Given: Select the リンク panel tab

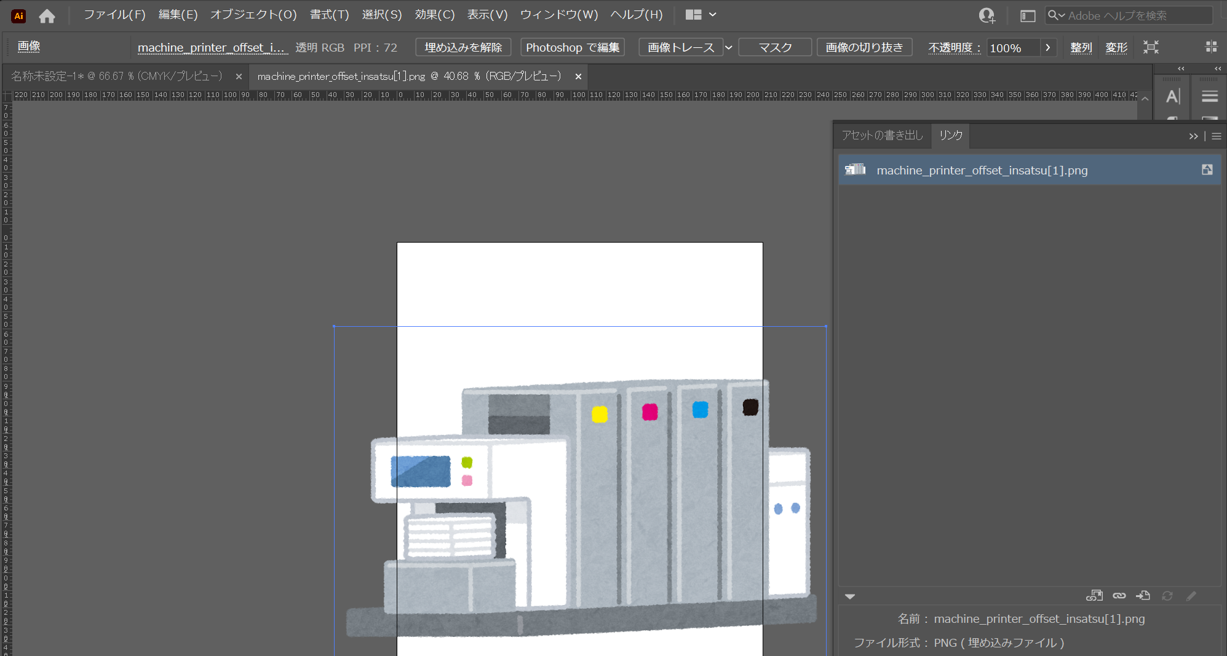Looking at the screenshot, I should pos(951,135).
